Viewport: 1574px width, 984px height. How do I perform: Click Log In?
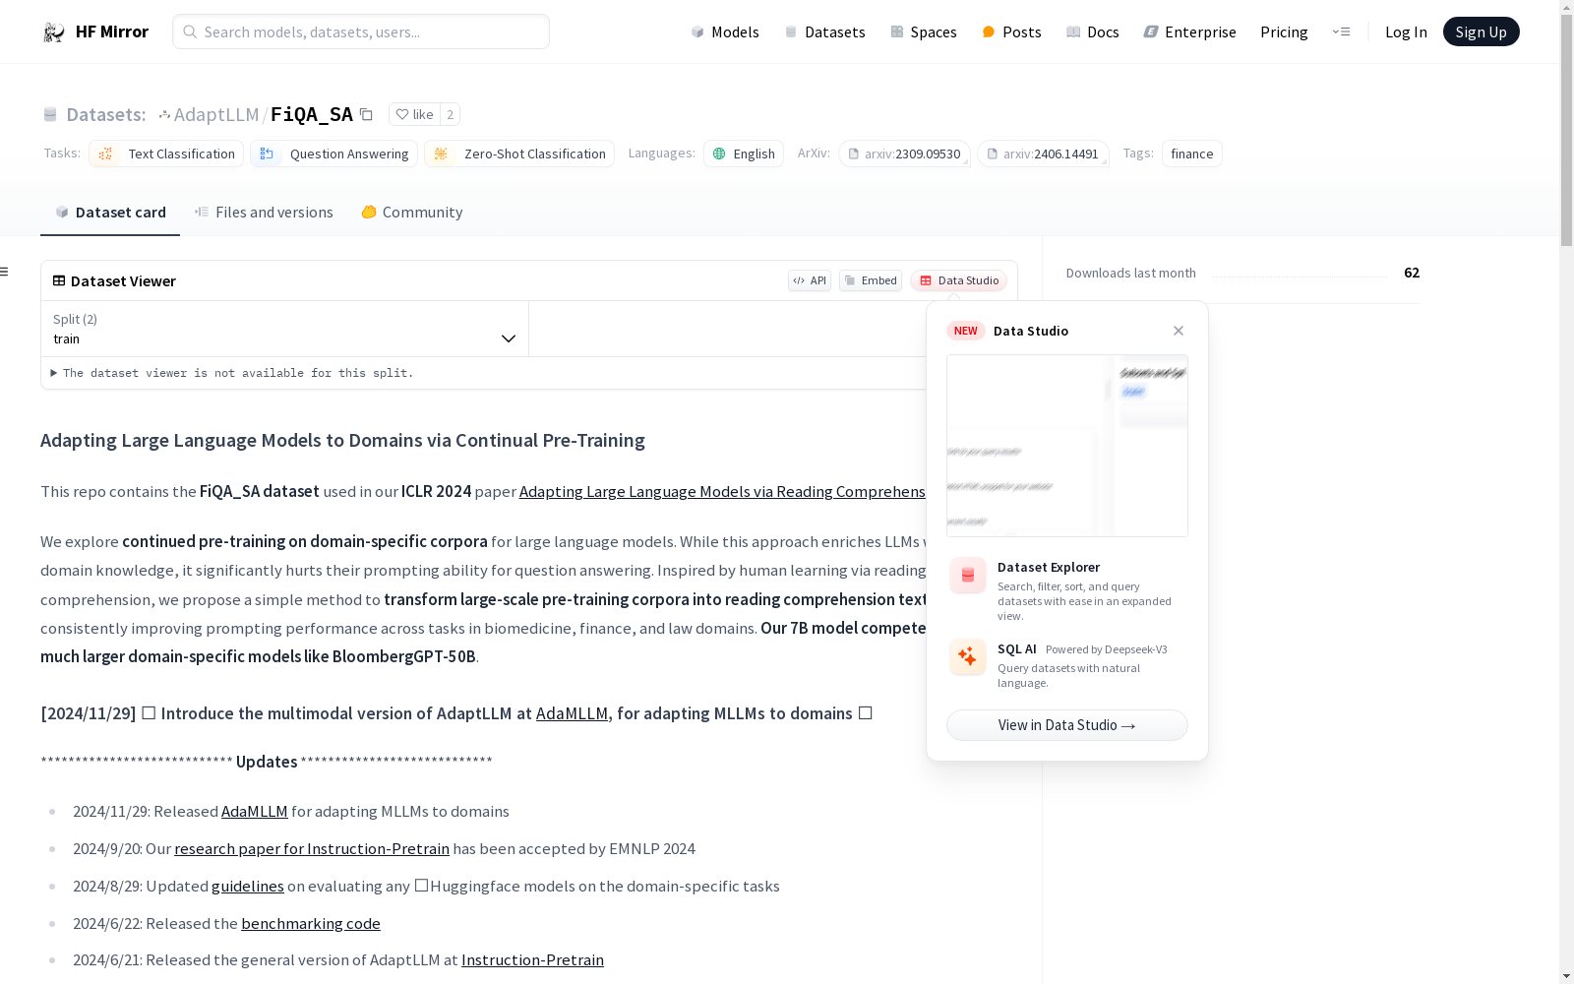point(1406,31)
